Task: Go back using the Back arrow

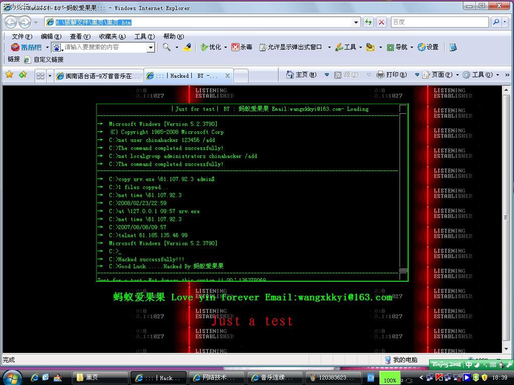Action: coord(11,22)
